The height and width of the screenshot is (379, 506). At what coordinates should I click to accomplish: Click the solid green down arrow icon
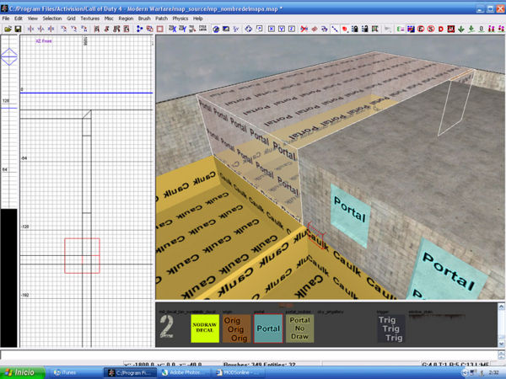coord(461,29)
